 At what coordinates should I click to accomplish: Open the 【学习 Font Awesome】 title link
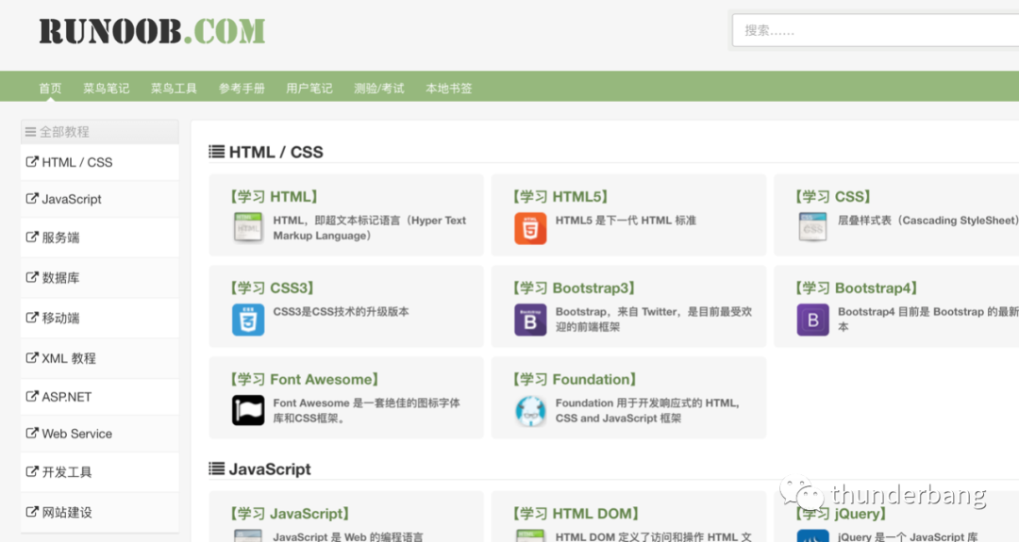tap(304, 380)
